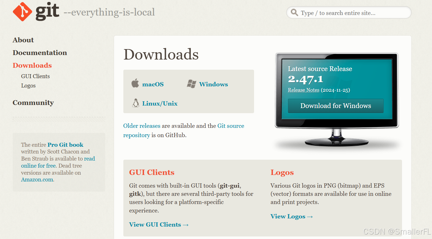Click the "--everything-is-local" tagline
This screenshot has height=239, width=432.
[x=109, y=12]
